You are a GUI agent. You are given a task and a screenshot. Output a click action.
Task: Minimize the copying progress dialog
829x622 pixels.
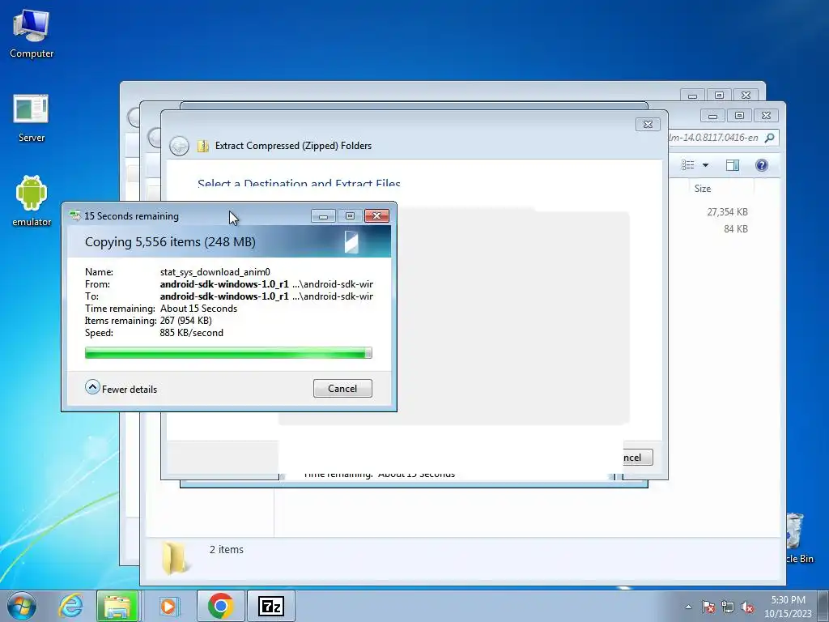coord(324,215)
